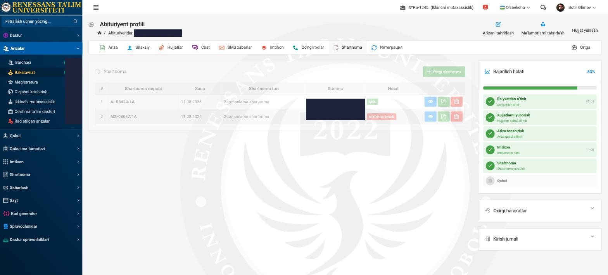This screenshot has height=275, width=608.
Task: Download PDF of contract AI-08424/1A
Action: [x=443, y=102]
